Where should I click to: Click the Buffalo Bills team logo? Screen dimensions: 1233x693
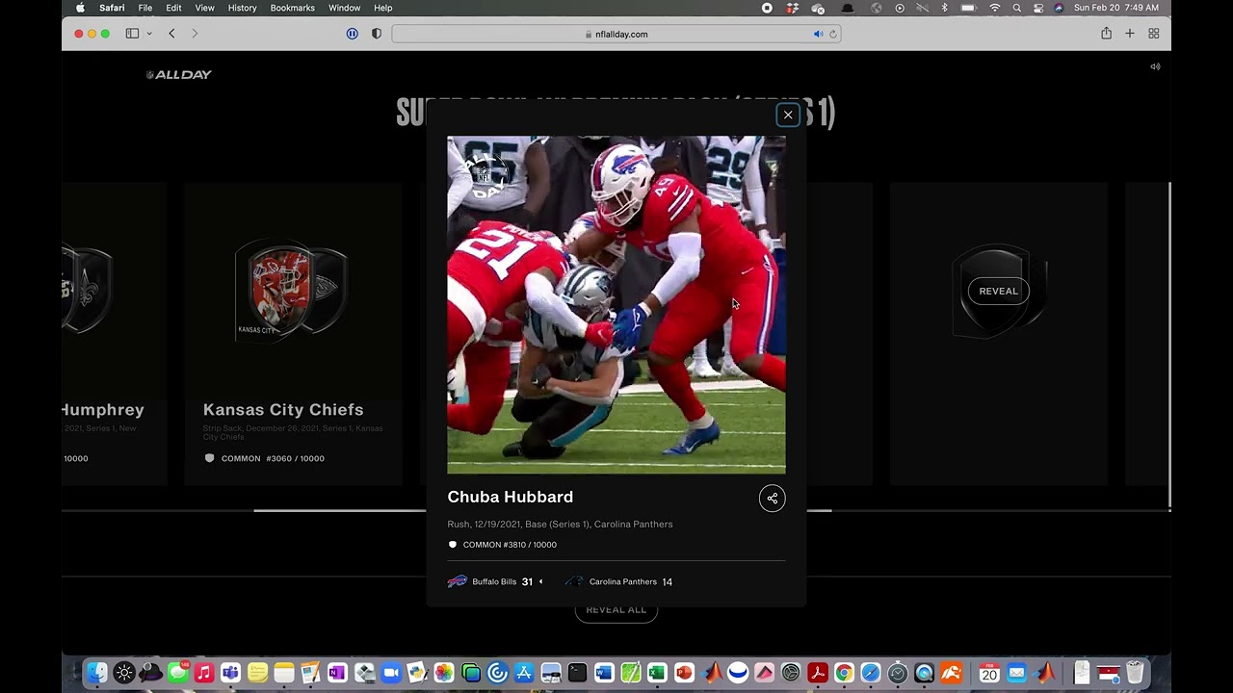click(x=458, y=581)
